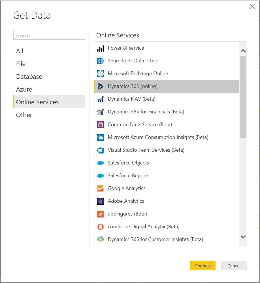Select 'SharePoint Online List' connector text
The image size is (260, 283).
[x=132, y=61]
